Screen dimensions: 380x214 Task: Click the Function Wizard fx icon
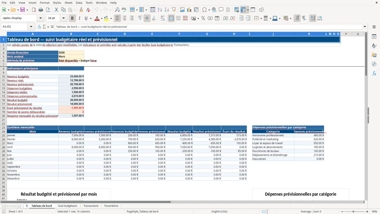coord(40,27)
